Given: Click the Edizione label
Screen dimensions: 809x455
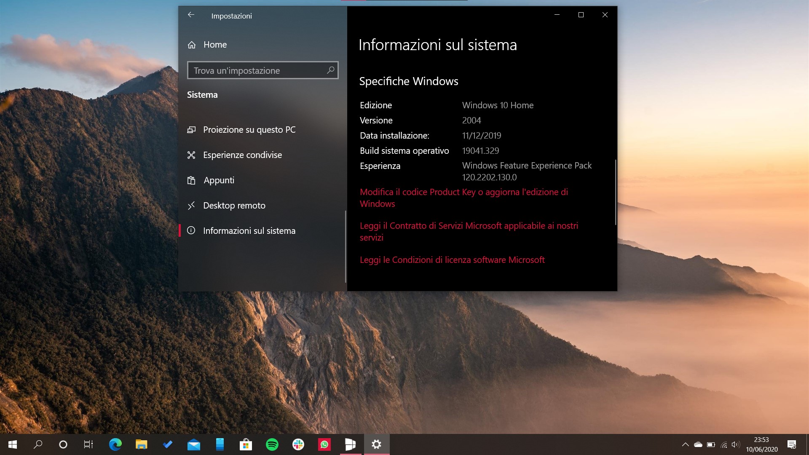Looking at the screenshot, I should (376, 105).
